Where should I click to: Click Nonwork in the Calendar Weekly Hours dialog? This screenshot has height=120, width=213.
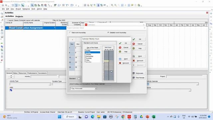(x=124, y=63)
